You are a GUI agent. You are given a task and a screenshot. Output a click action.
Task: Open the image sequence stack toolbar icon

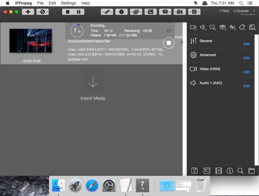136,12
